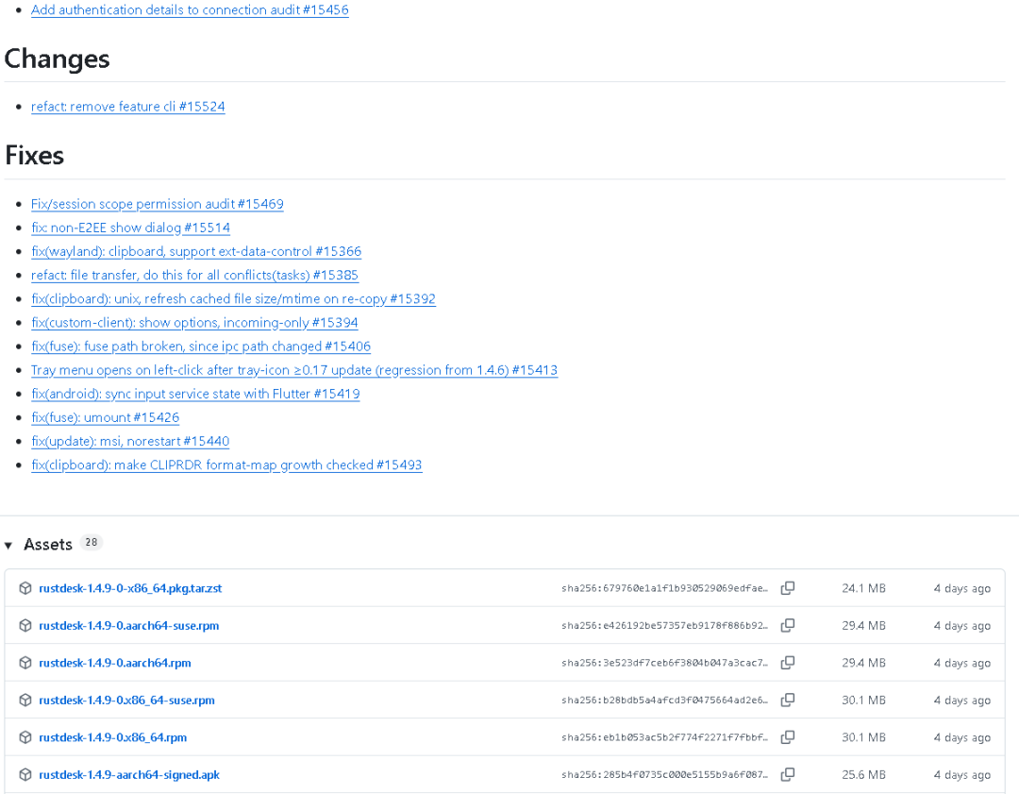
Task: Copy sha256 of rustdesk-1.4.9-0.aarch64.rpm
Action: click(x=787, y=663)
